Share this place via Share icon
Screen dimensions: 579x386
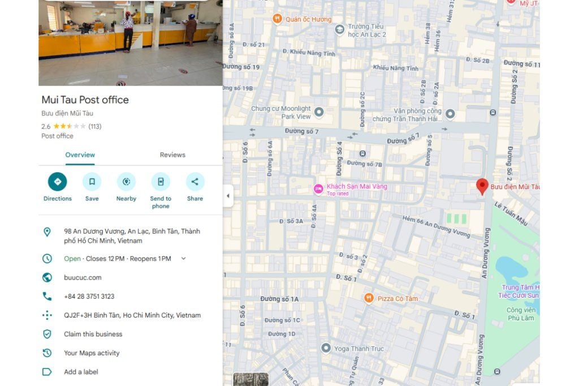click(195, 182)
